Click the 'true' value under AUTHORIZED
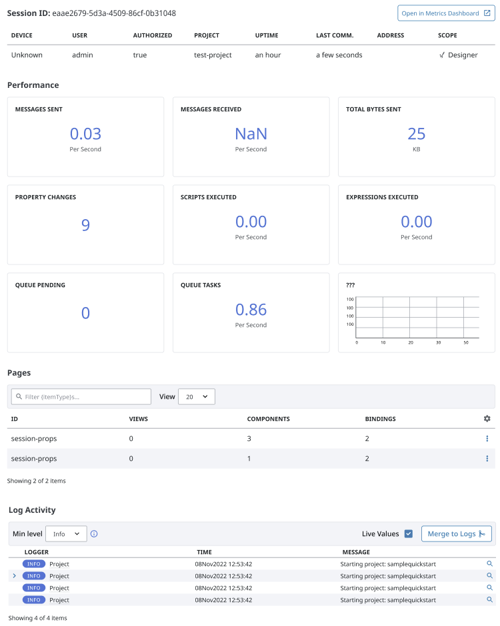Viewport: 500px width, 626px height. (x=140, y=55)
